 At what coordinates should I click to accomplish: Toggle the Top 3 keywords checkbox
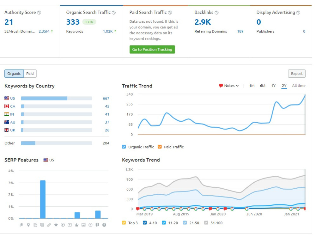point(124,223)
